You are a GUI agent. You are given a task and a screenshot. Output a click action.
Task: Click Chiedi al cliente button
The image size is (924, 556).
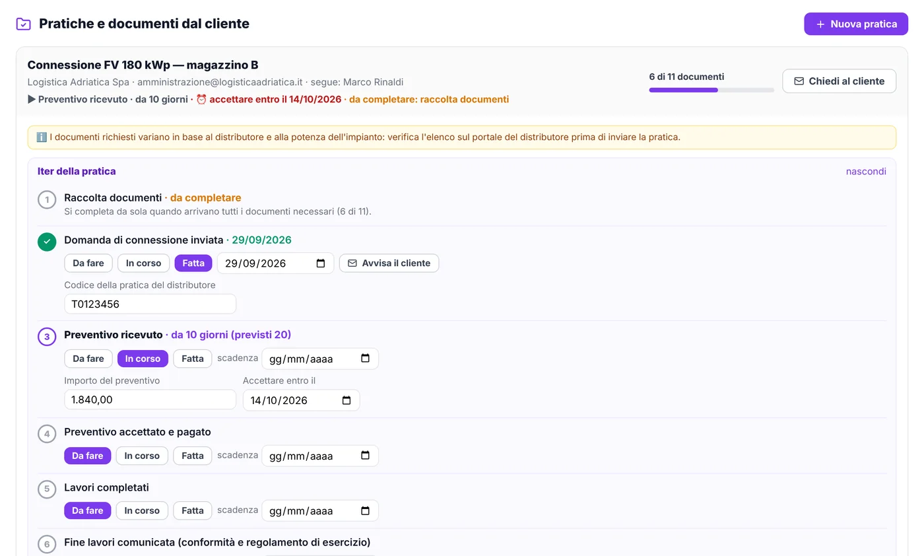click(839, 81)
